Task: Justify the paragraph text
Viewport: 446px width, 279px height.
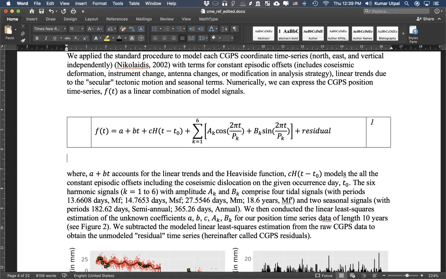Action: [x=182, y=38]
